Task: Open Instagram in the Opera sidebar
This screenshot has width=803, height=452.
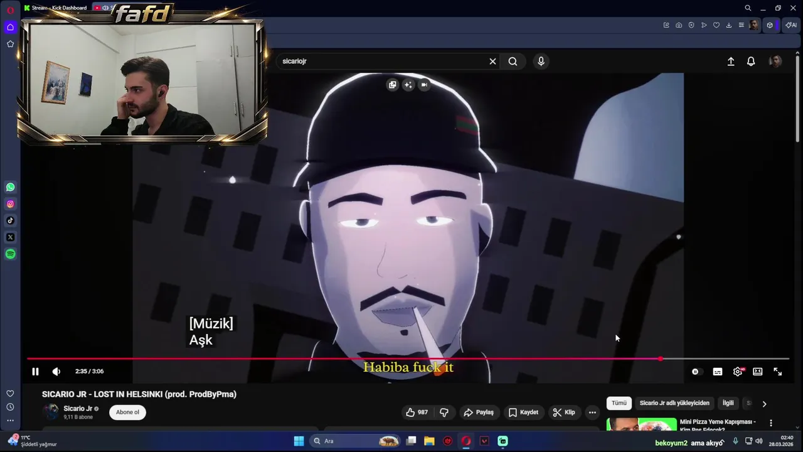Action: [x=10, y=204]
